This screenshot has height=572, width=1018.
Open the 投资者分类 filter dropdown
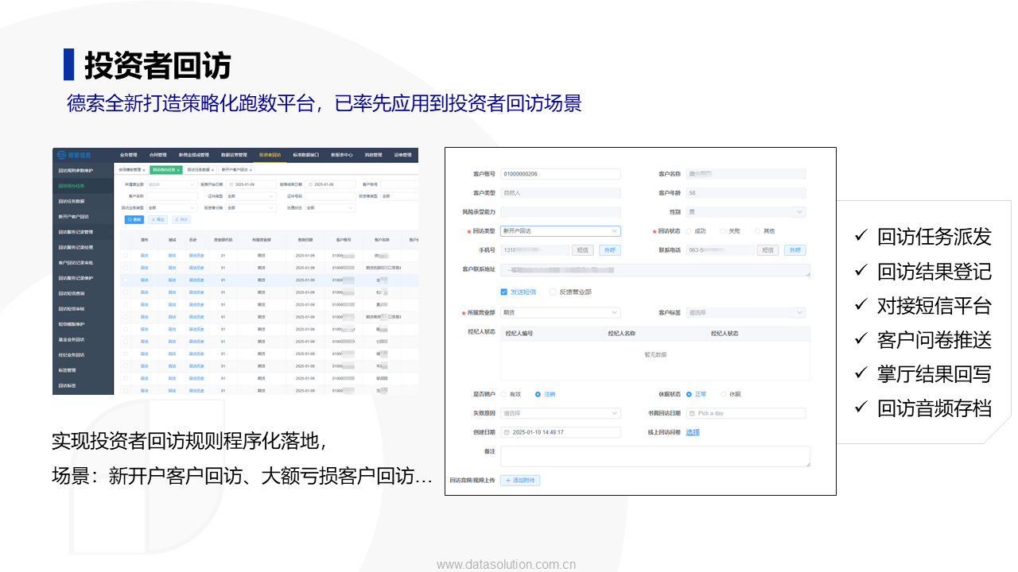click(x=251, y=208)
